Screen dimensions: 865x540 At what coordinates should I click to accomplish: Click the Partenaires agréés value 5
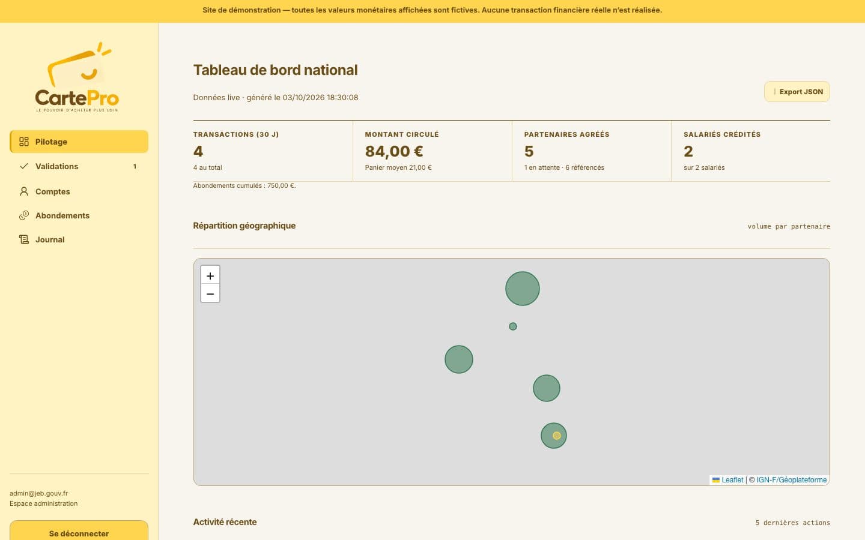coord(529,151)
